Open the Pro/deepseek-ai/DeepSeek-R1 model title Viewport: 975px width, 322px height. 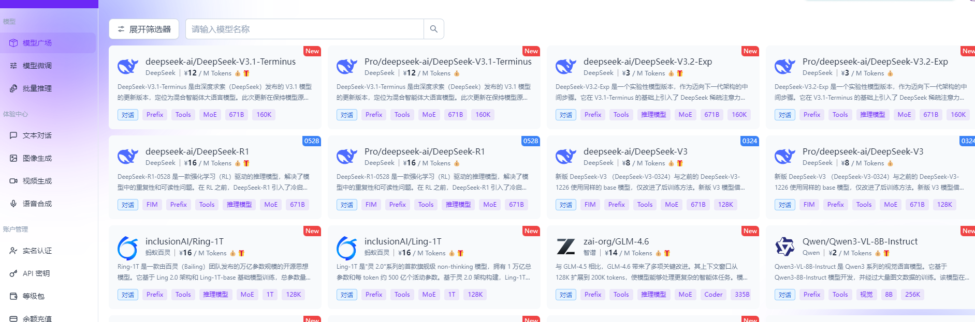(425, 151)
